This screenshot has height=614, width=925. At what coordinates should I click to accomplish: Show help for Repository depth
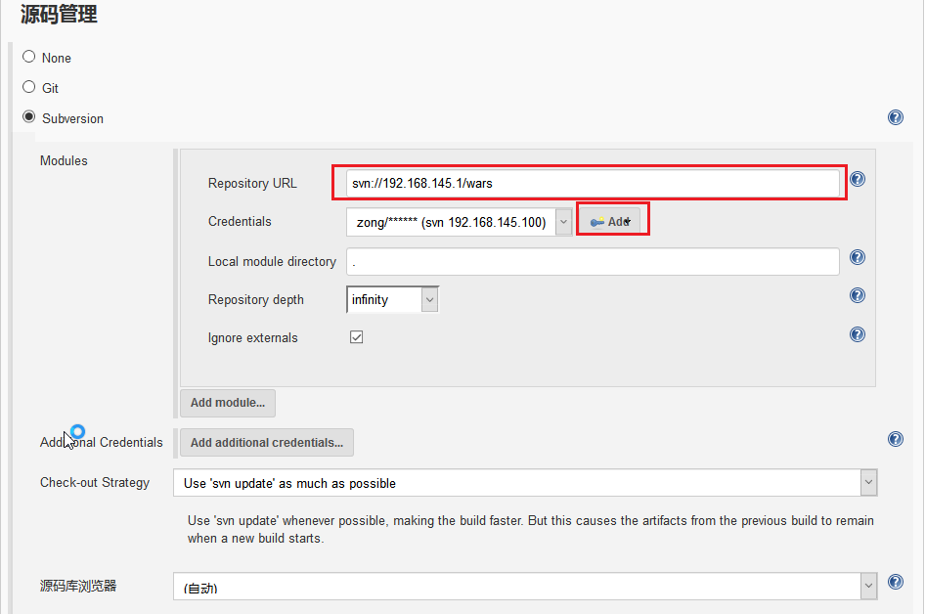click(858, 295)
